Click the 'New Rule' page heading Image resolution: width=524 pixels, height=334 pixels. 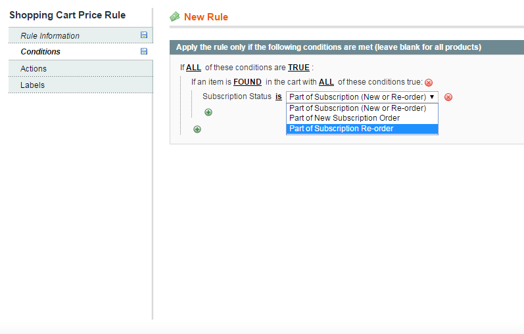206,16
